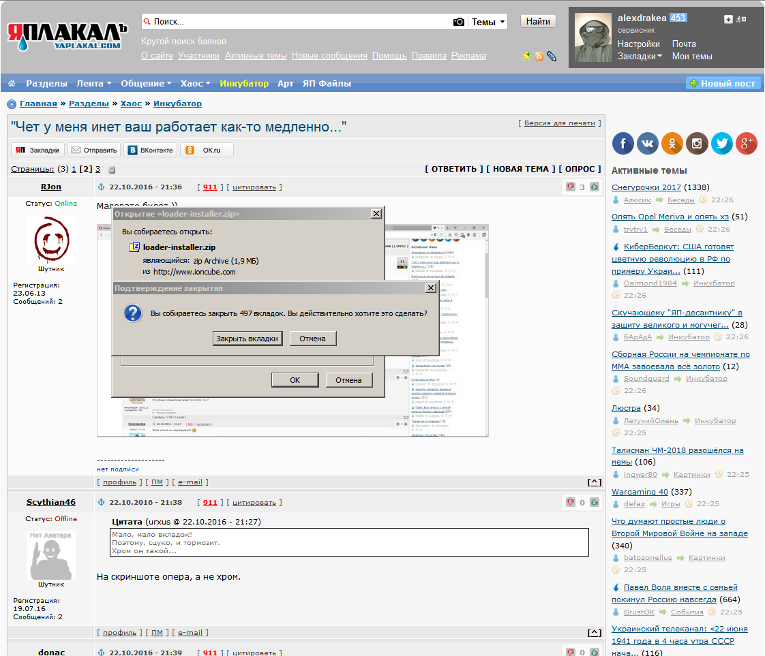Open the VK social icon
Viewport: 765px width, 656px height.
click(648, 143)
